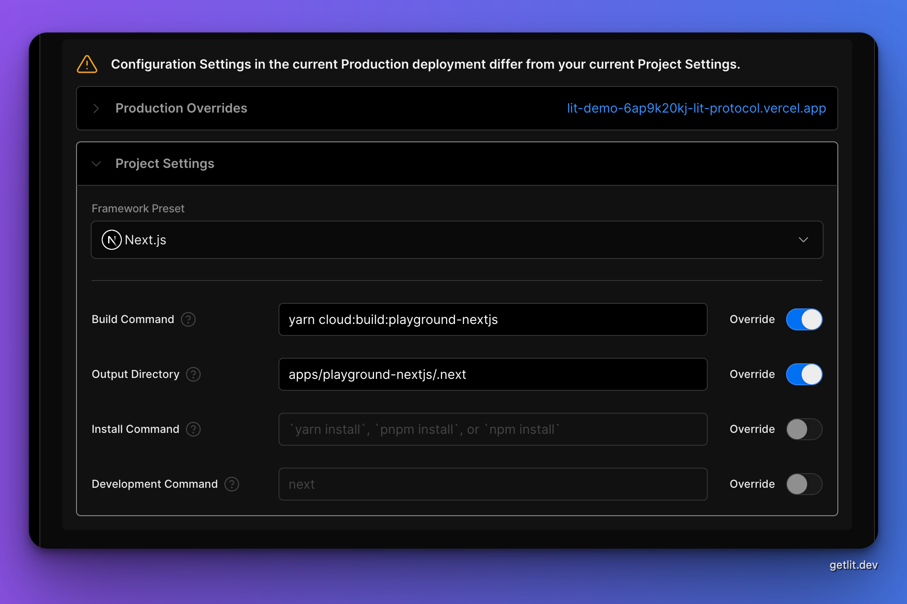Click the disabled Install Command field
The width and height of the screenshot is (907, 604).
[x=493, y=429]
